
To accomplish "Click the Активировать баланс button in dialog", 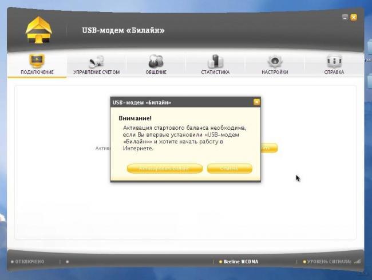I will tap(165, 169).
